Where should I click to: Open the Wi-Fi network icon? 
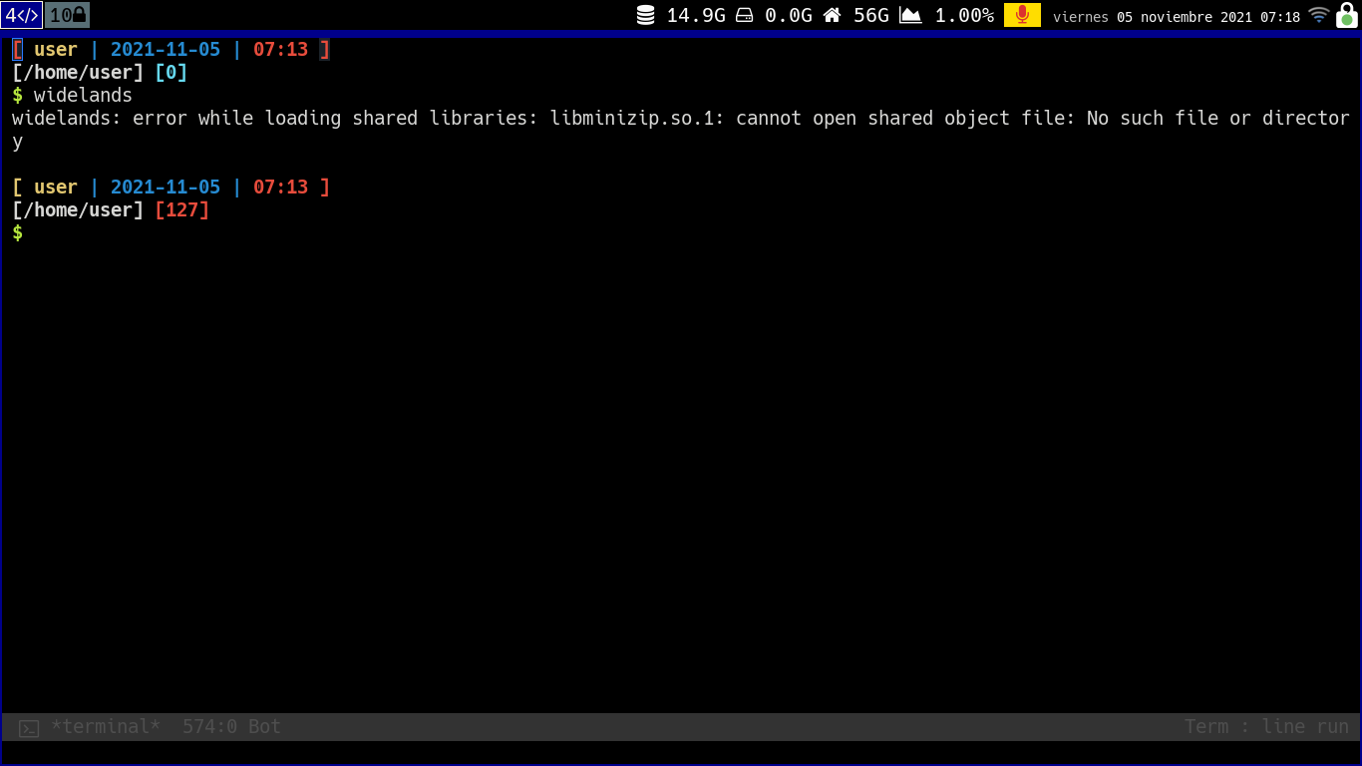[x=1319, y=15]
